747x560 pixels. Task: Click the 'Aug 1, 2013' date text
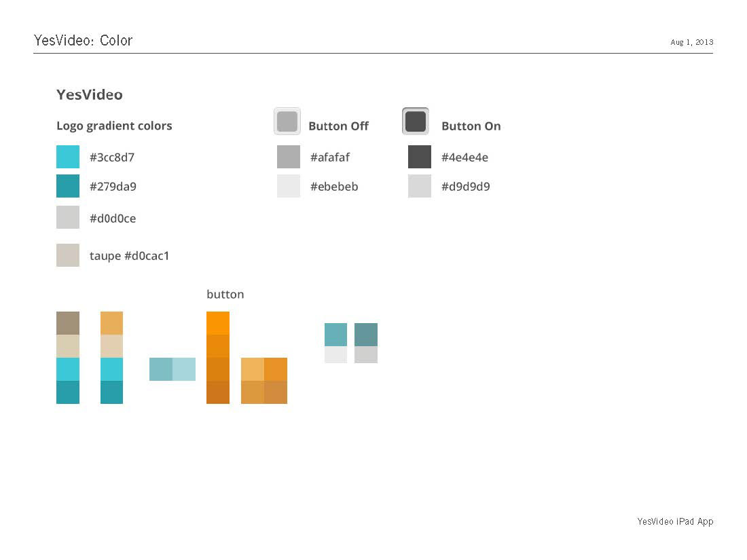click(x=692, y=42)
